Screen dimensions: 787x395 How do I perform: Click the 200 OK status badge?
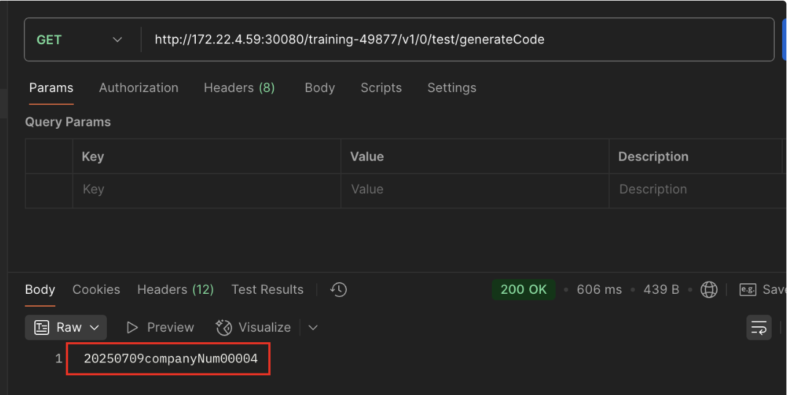524,290
